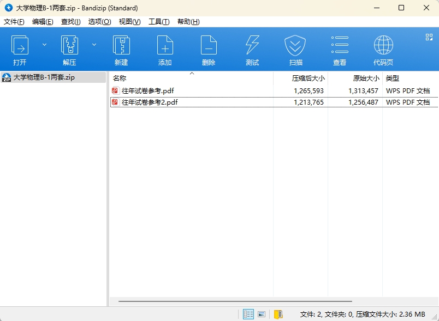Click the yellow archive icon in status bar
This screenshot has height=321, width=439.
point(278,314)
